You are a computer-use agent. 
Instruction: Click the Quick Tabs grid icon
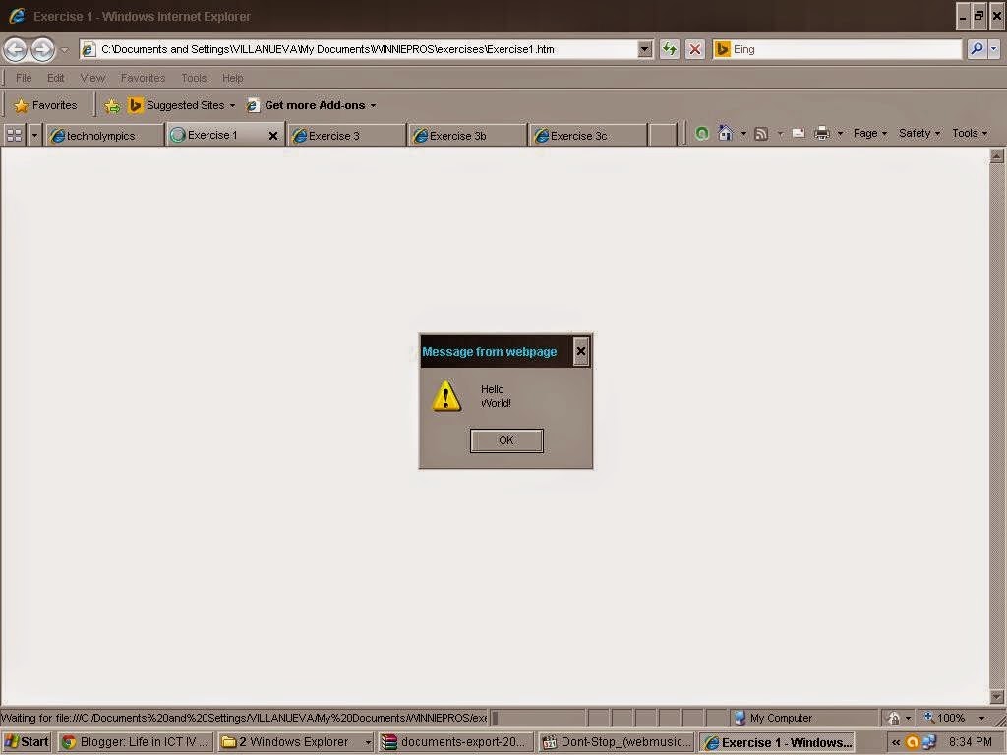(x=14, y=135)
